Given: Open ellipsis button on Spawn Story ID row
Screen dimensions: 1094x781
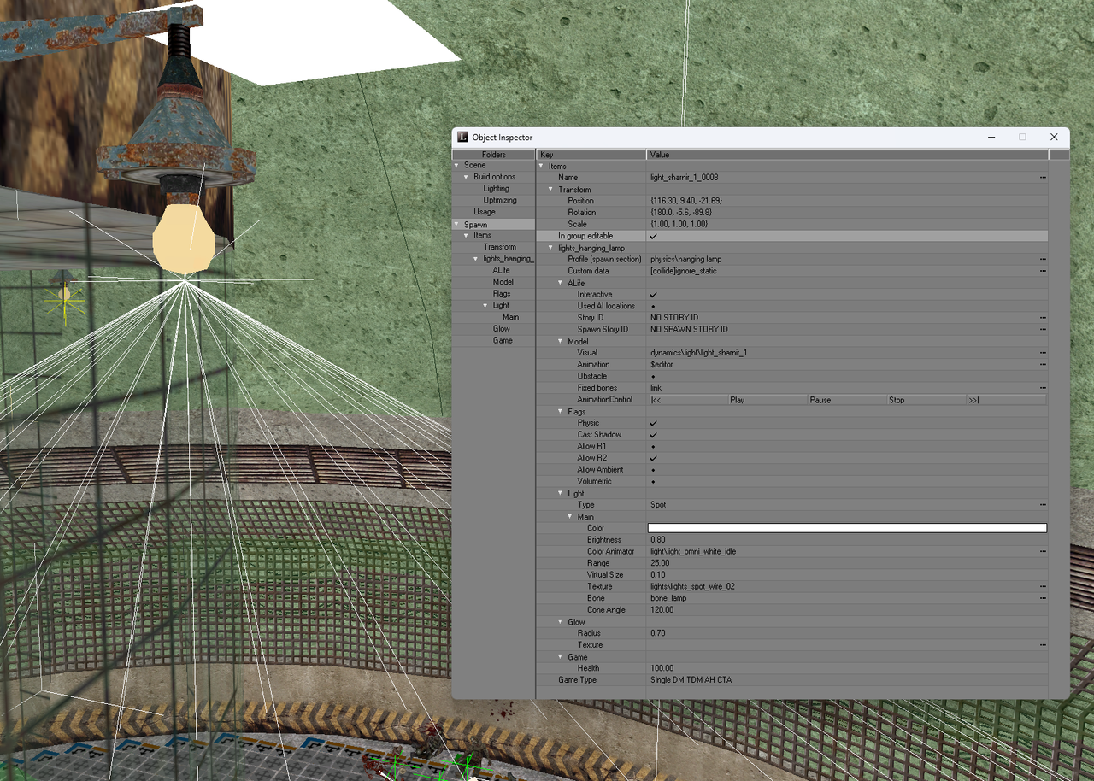Looking at the screenshot, I should click(1043, 329).
